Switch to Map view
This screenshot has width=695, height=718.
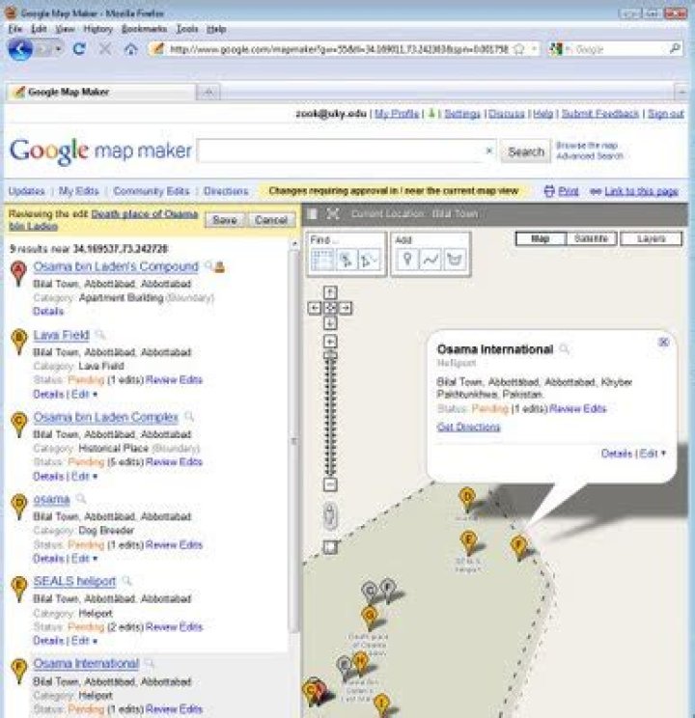point(541,238)
